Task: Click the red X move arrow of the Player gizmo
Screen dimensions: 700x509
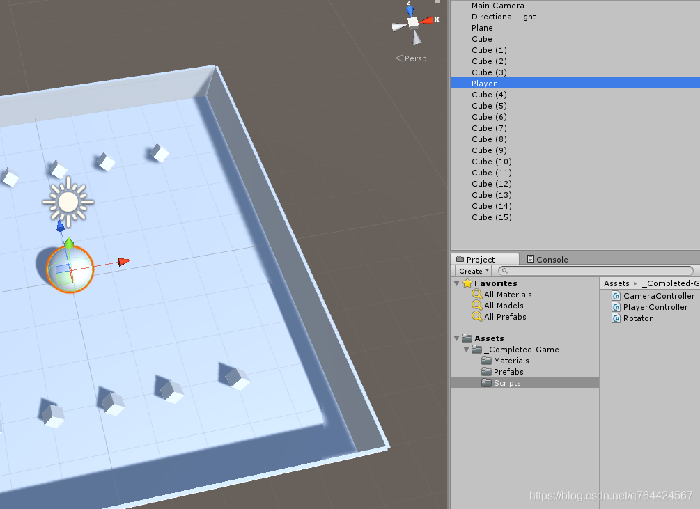Action: coord(124,261)
